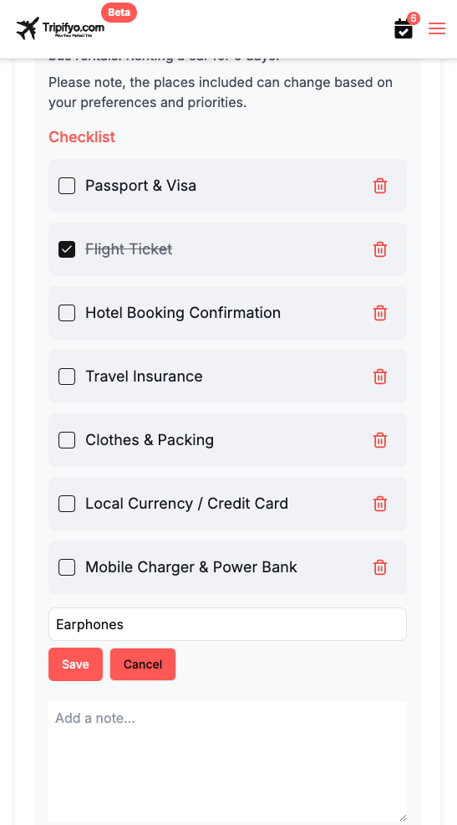Tick the Mobile Charger & Power Bank checkbox
The width and height of the screenshot is (457, 825).
[67, 567]
